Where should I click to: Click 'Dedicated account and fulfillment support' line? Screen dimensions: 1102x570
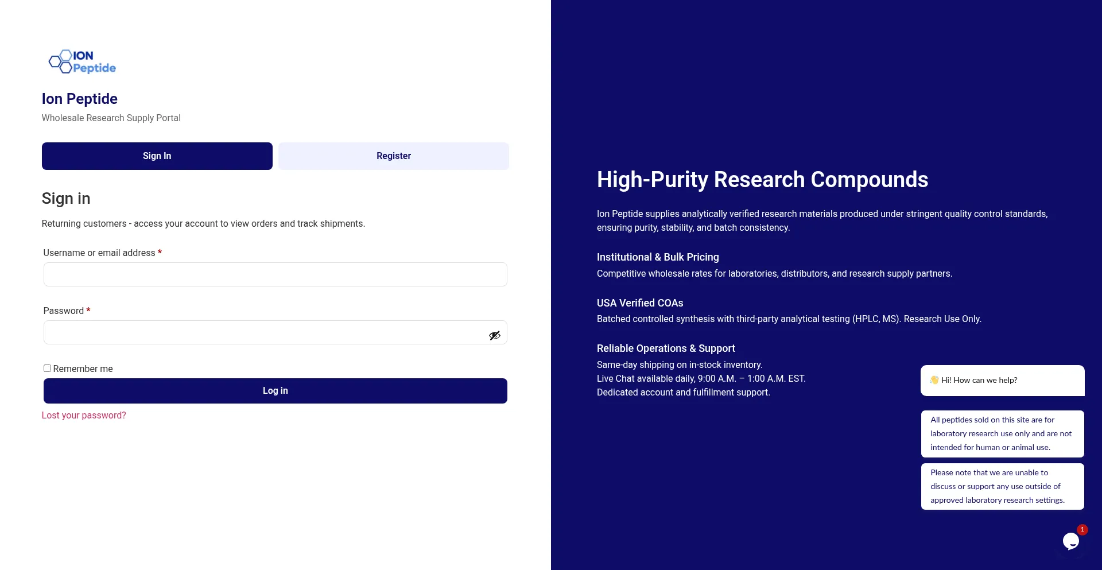click(684, 393)
